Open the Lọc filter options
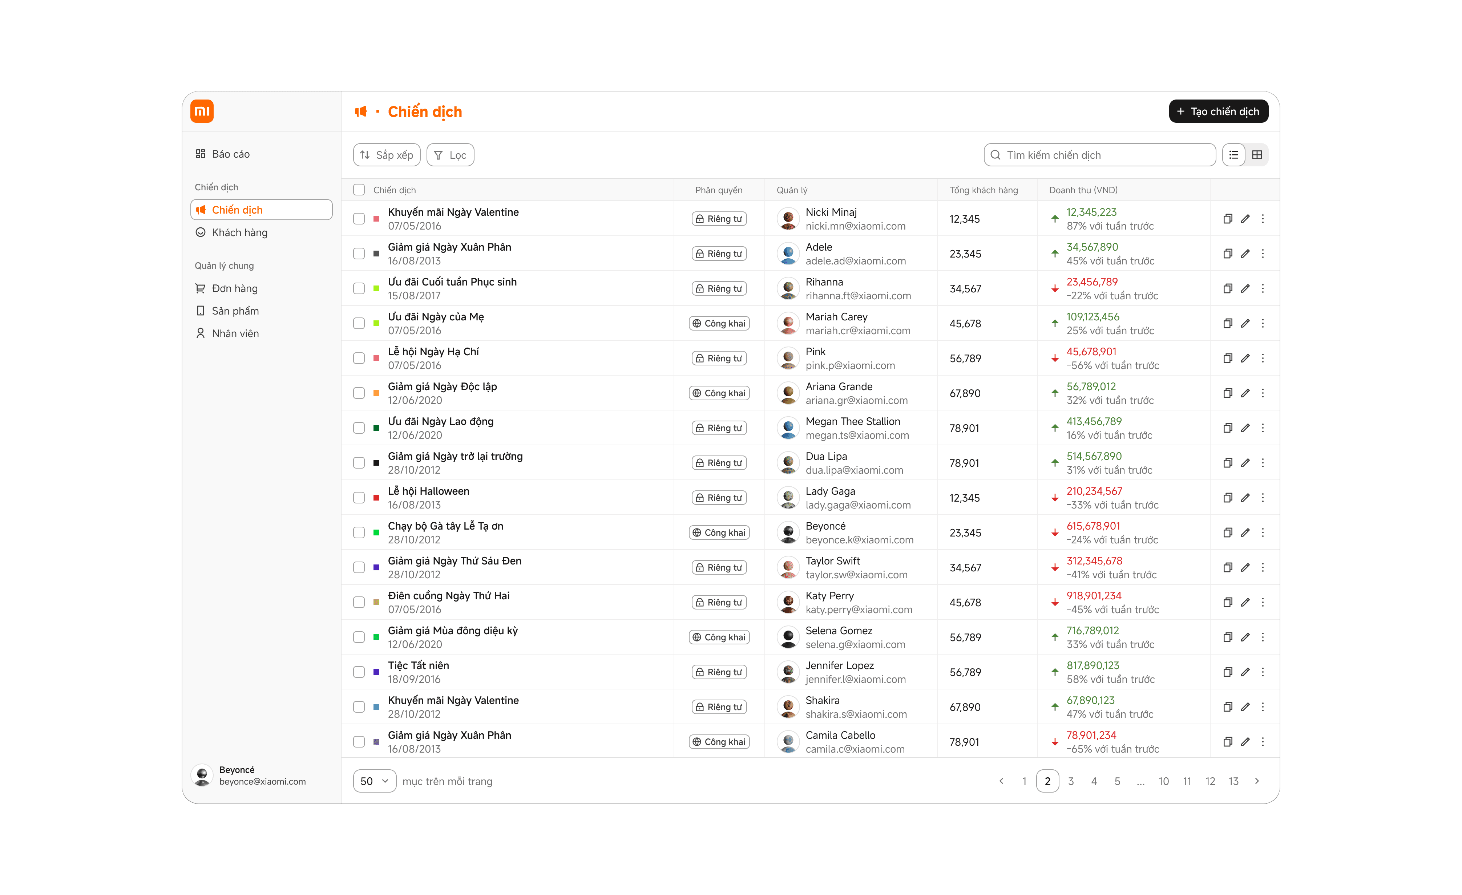1462x895 pixels. pyautogui.click(x=451, y=155)
